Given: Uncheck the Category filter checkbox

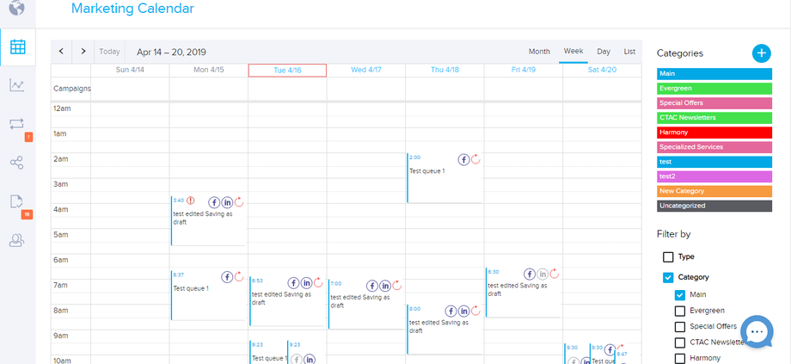Looking at the screenshot, I should tap(668, 277).
